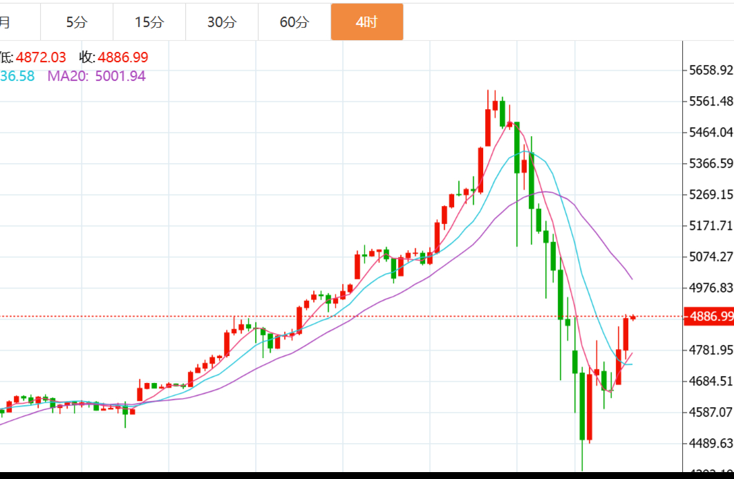Click the 4781.95 price axis label
The width and height of the screenshot is (734, 479).
coord(711,350)
